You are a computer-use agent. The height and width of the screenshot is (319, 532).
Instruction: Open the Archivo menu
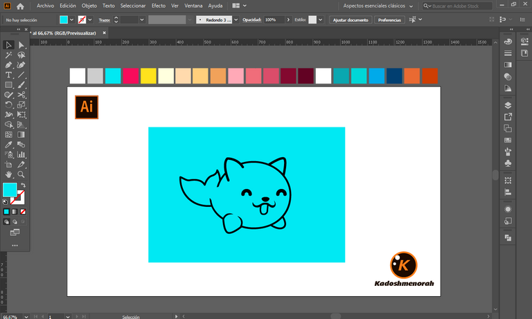click(45, 6)
